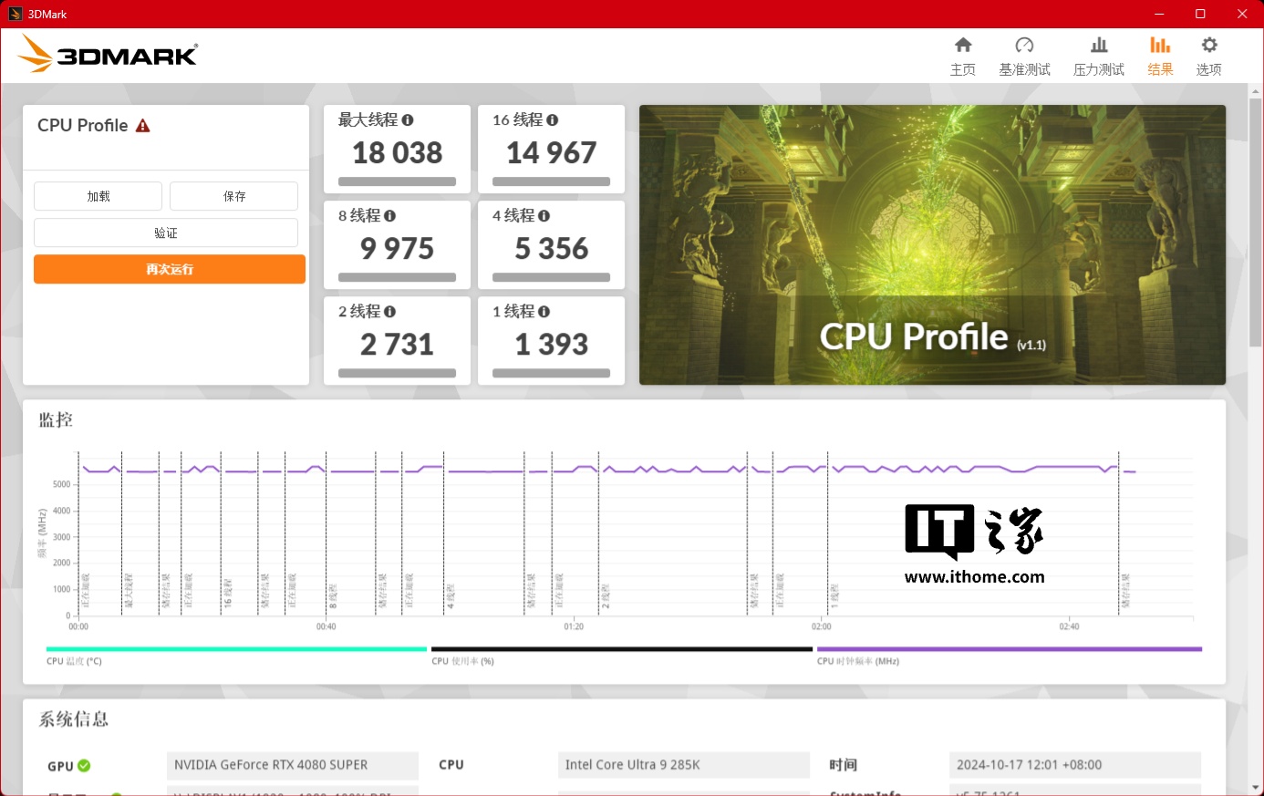The height and width of the screenshot is (796, 1264).
Task: Click the orange 再次运行 run again button
Action: coord(170,269)
